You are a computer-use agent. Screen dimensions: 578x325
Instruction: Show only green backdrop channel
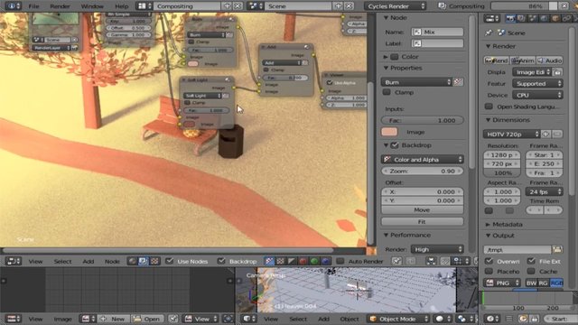tap(314, 261)
